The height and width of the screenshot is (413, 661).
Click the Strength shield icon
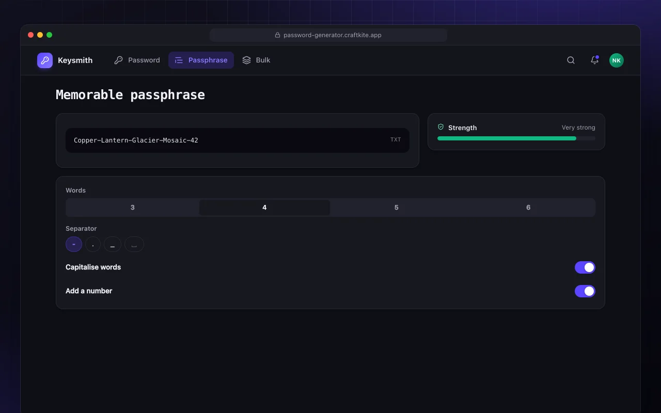pyautogui.click(x=440, y=127)
